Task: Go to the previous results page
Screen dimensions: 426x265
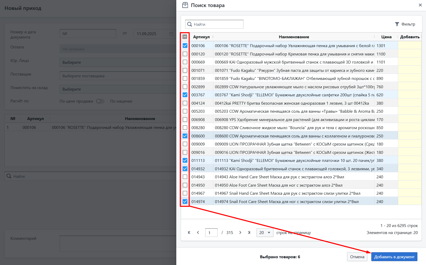Action: coord(198,232)
